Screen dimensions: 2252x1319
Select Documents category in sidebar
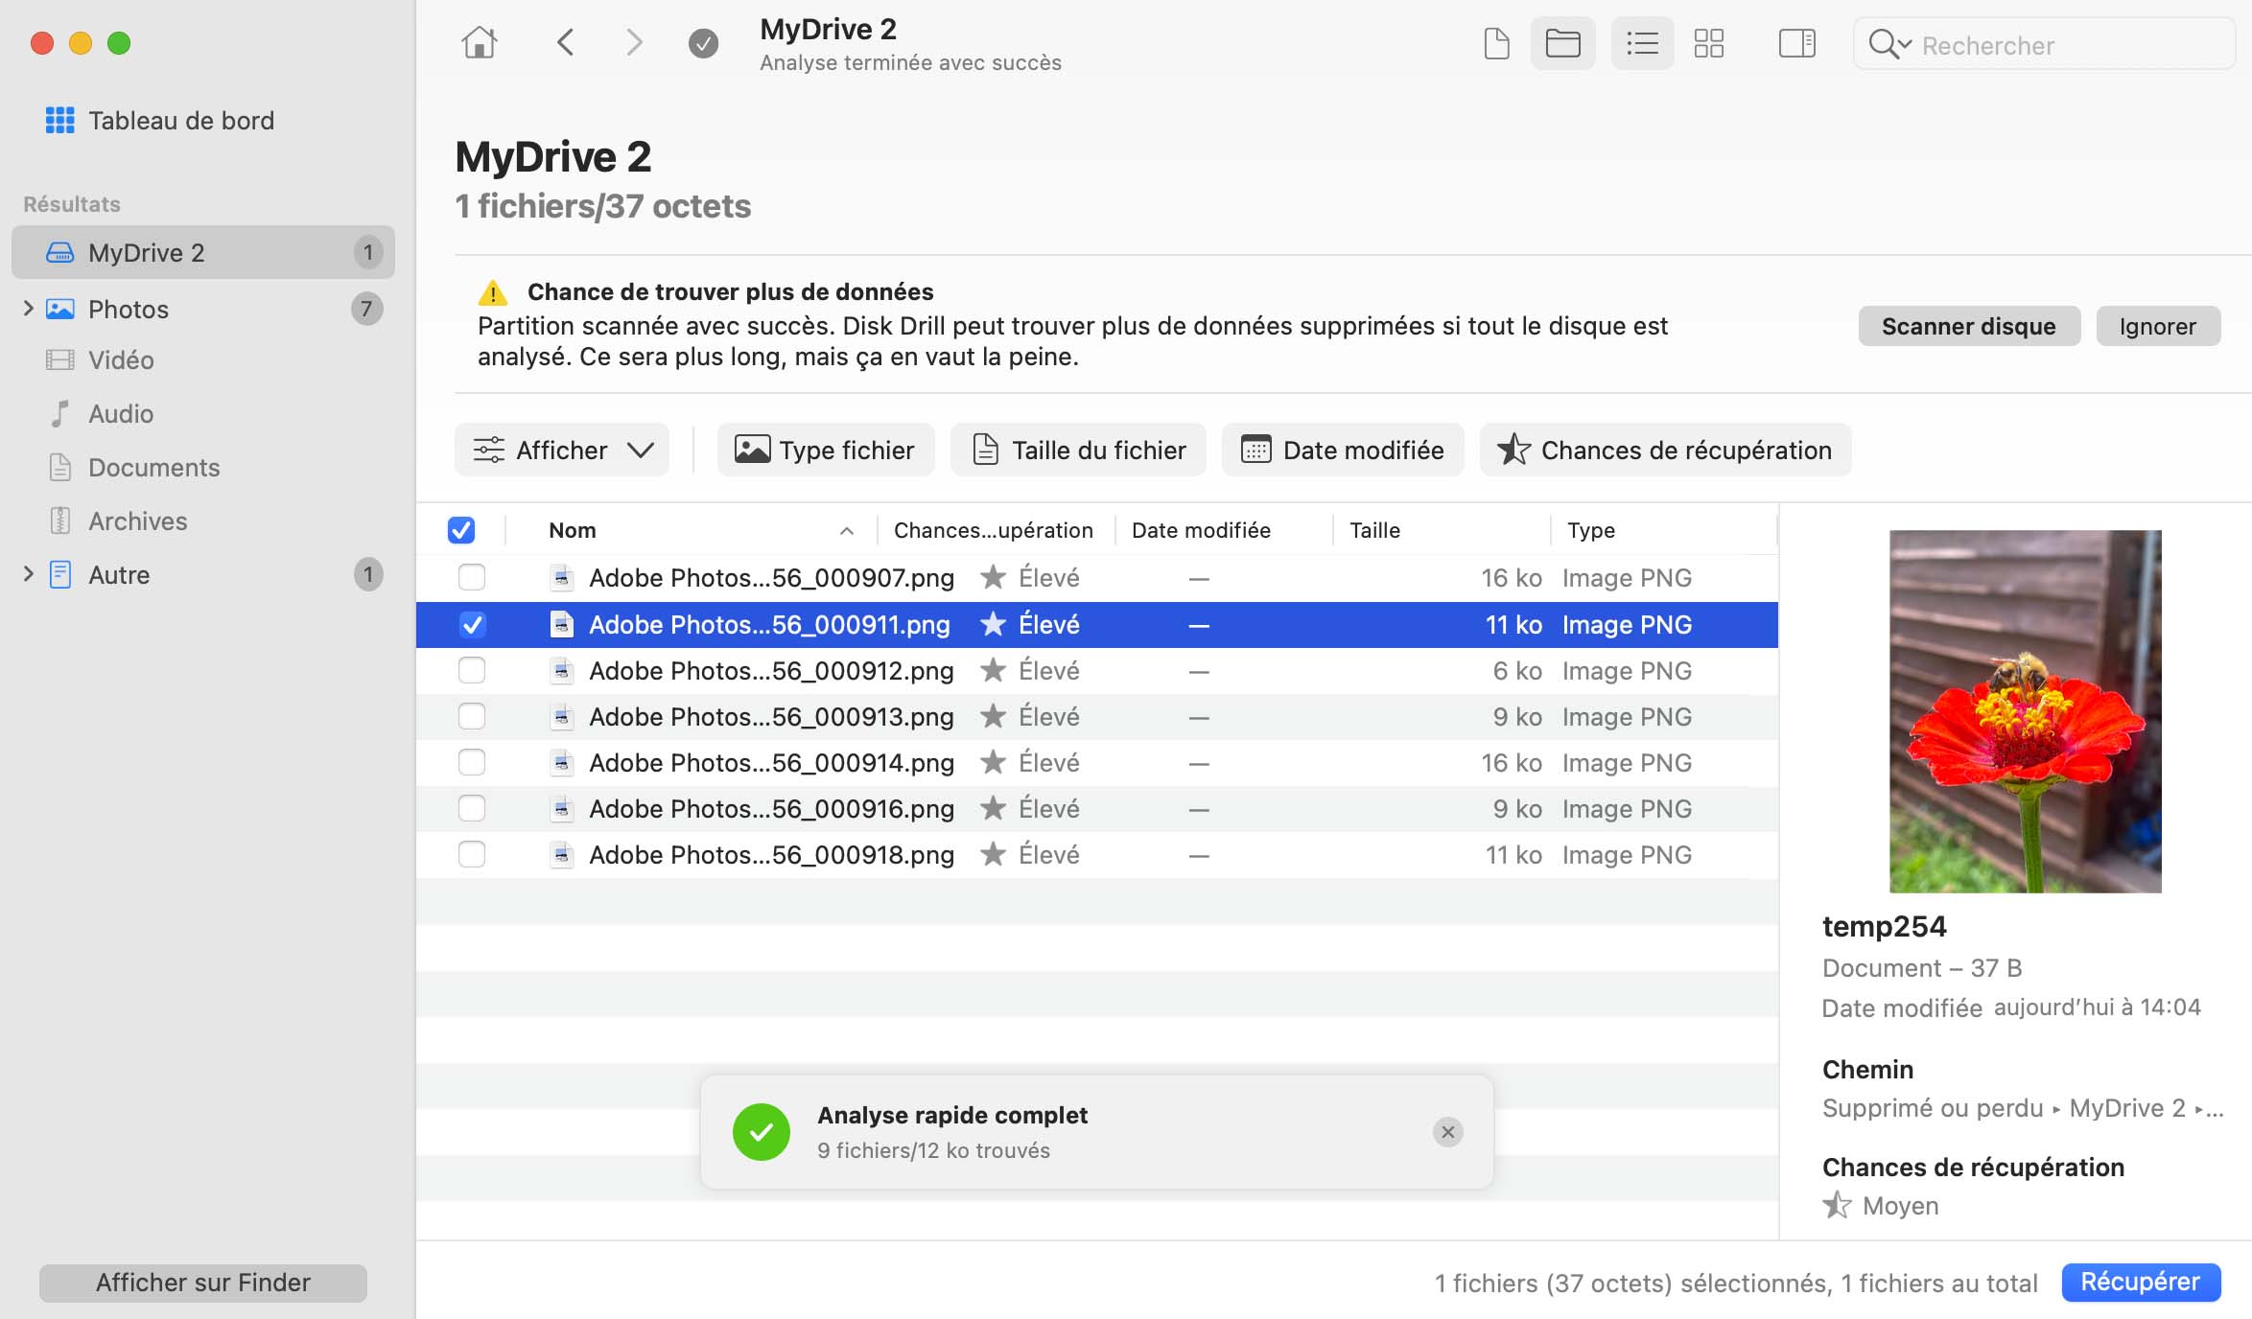(x=153, y=467)
